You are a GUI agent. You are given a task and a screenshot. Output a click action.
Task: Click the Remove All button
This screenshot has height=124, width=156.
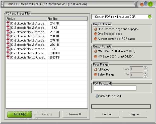click(x=74, y=114)
